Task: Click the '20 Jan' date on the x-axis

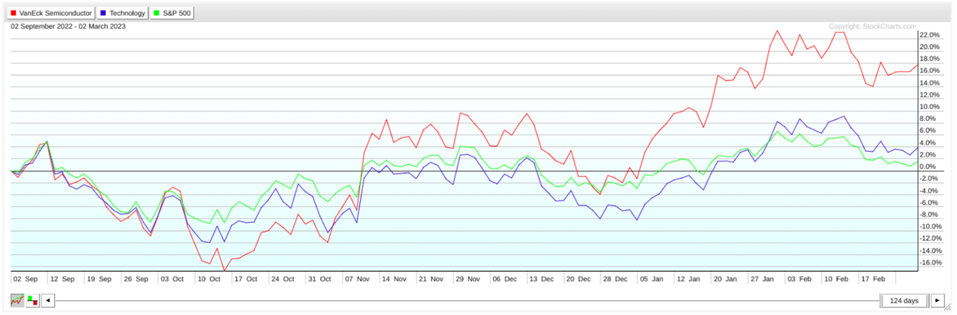Action: pyautogui.click(x=726, y=279)
